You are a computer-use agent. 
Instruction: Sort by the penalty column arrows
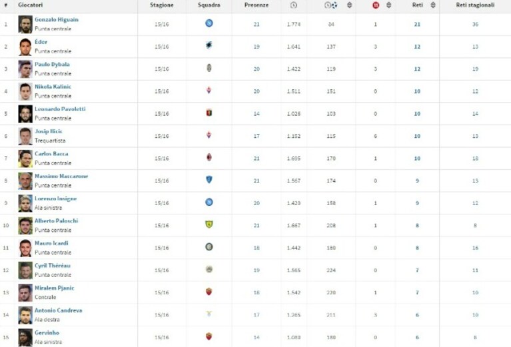(388, 5)
